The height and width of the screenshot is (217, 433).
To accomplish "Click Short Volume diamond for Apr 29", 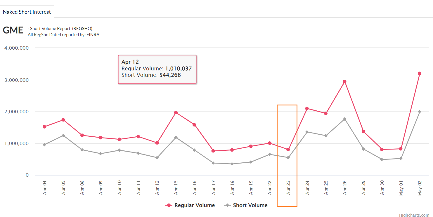I will [x=363, y=149].
